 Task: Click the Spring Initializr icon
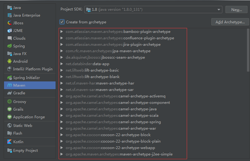[x=10, y=77]
